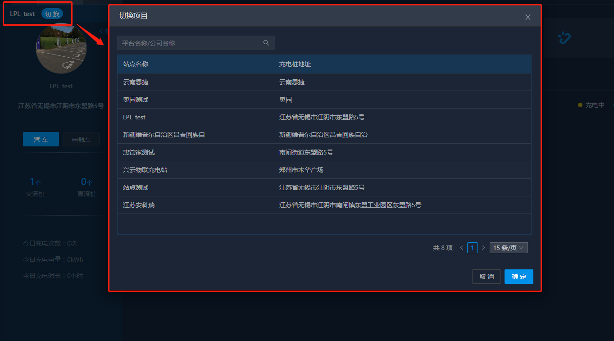Close the 切换项目 dialog
The image size is (614, 341).
(528, 17)
